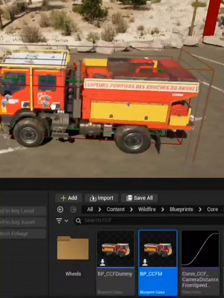Go forward with the right arrow history icon
Image resolution: width=224 pixels, height=298 pixels.
point(73,210)
